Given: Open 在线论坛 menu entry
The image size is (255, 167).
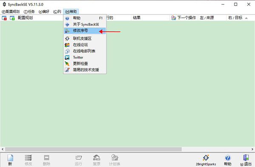Looking at the screenshot, I should 85,45.
